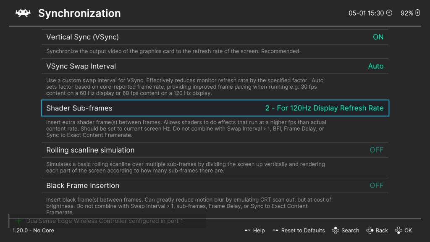430x242 pixels.
Task: Open VSync Swap Interval Auto options
Action: 376,66
